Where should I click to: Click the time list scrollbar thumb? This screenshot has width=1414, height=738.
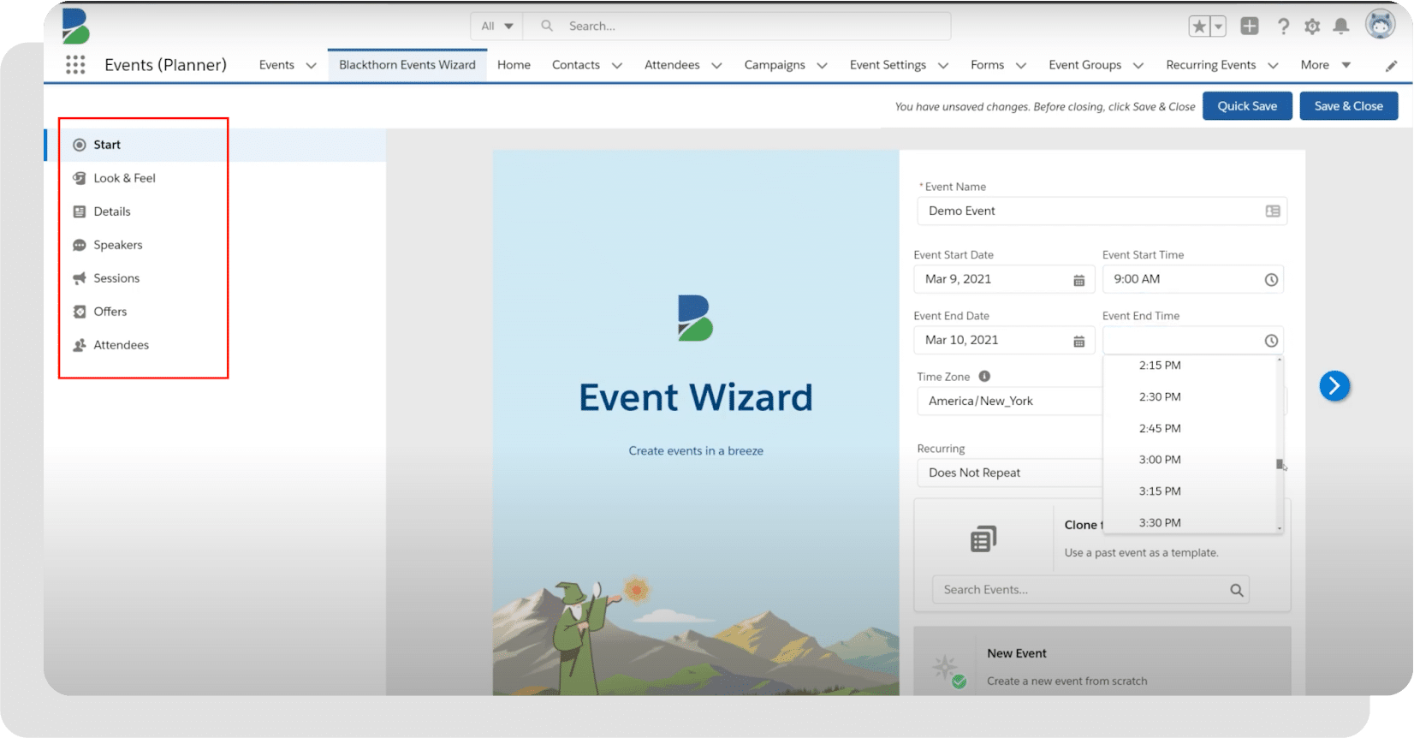(x=1280, y=464)
